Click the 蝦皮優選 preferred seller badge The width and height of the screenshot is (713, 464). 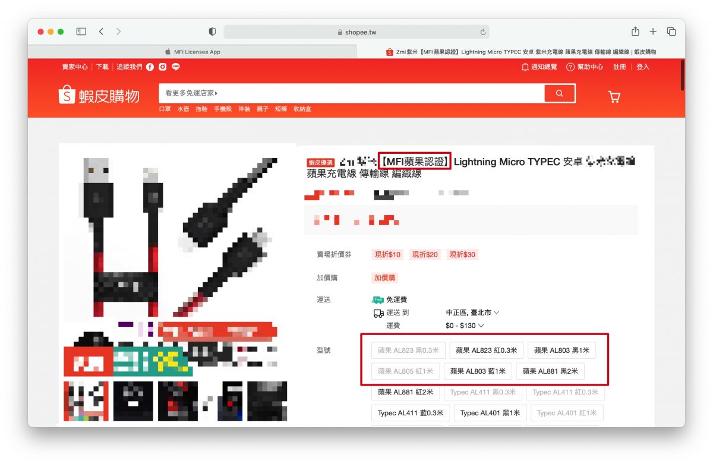(321, 162)
